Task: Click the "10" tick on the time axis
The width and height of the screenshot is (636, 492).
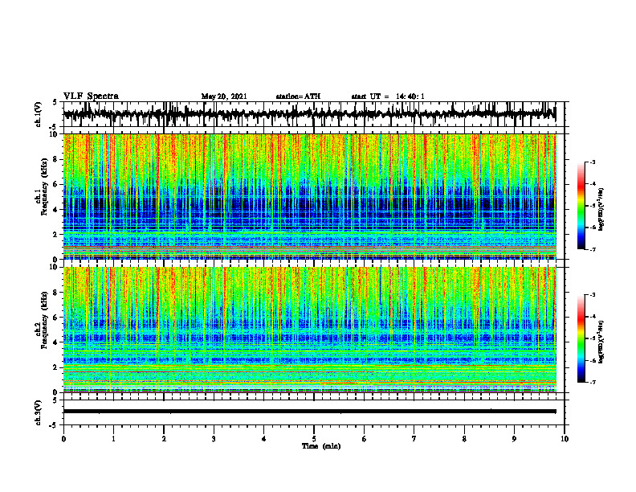Action: click(565, 439)
